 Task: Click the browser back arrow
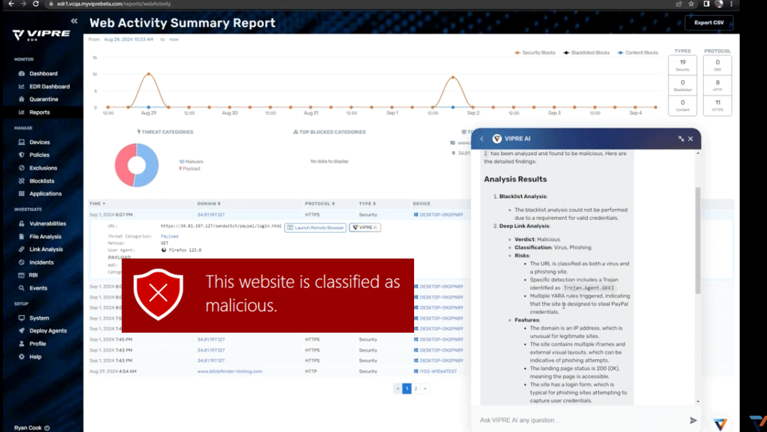pos(11,3)
